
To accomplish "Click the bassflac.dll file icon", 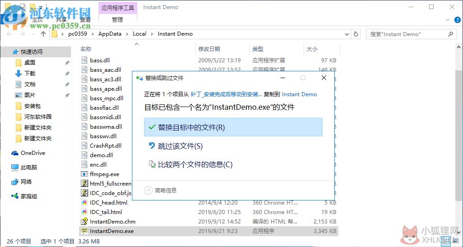I will click(x=84, y=107).
